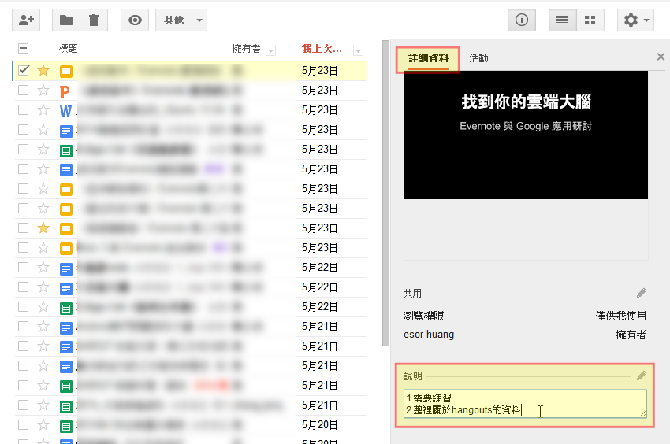Click 5月23日 date in the Word file row
This screenshot has height=444, width=670.
[319, 110]
